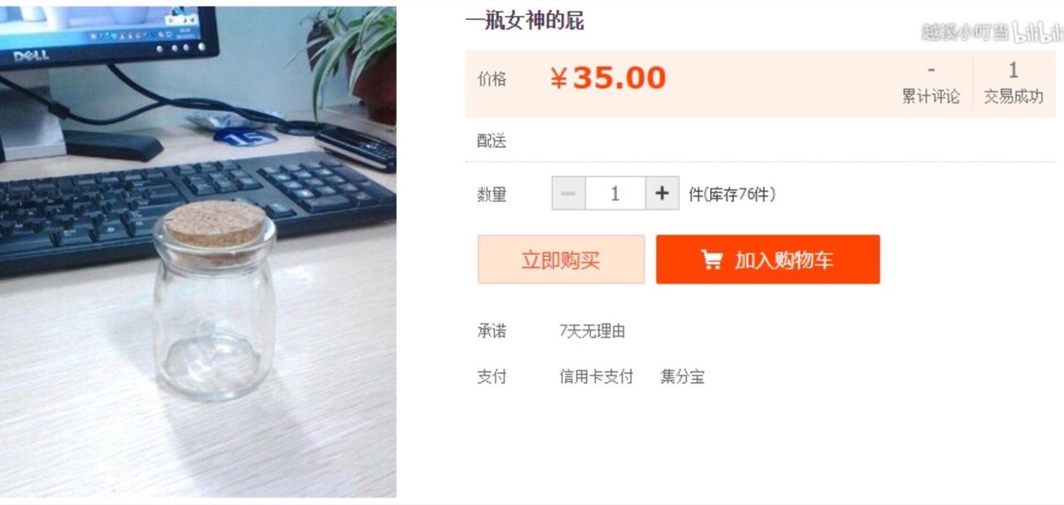Select 信用卡支付 payment option
This screenshot has width=1064, height=505.
[596, 377]
